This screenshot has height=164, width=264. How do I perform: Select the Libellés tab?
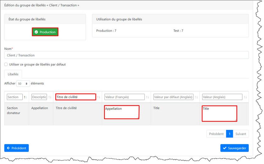point(13,74)
